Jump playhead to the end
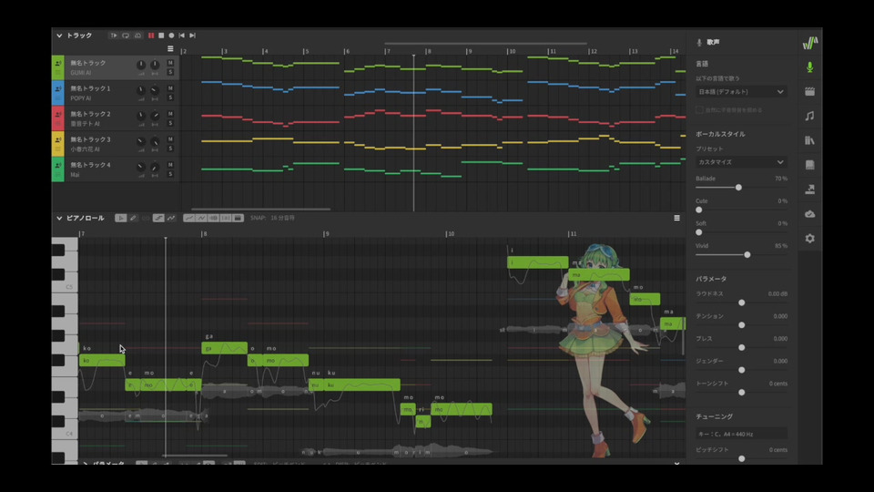This screenshot has width=874, height=492. click(192, 36)
